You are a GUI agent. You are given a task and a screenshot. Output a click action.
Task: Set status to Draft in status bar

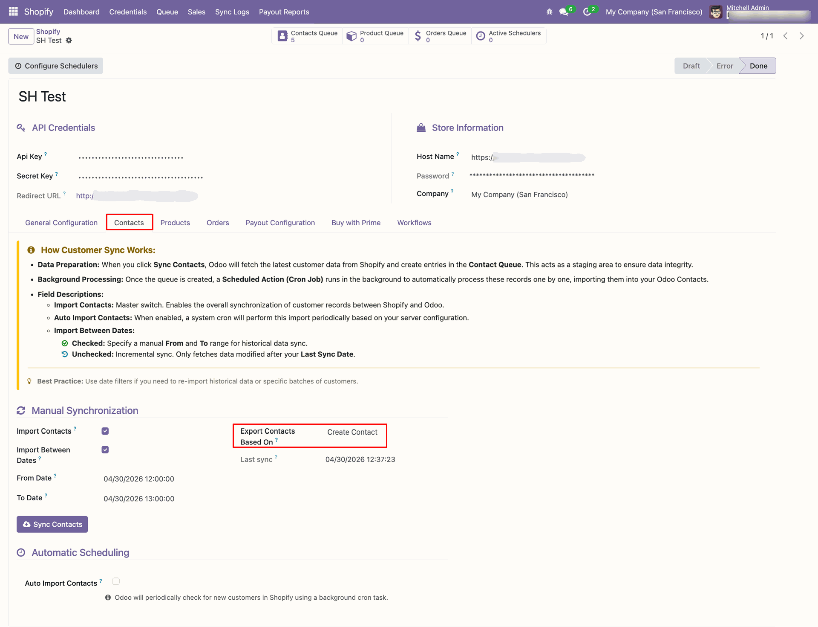click(691, 66)
